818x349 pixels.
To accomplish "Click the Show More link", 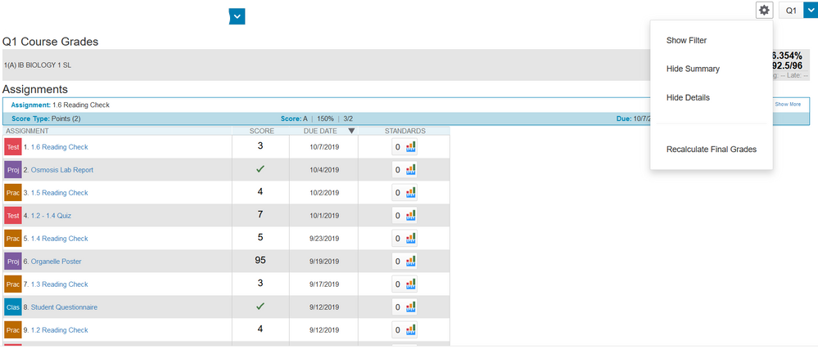I will click(788, 105).
